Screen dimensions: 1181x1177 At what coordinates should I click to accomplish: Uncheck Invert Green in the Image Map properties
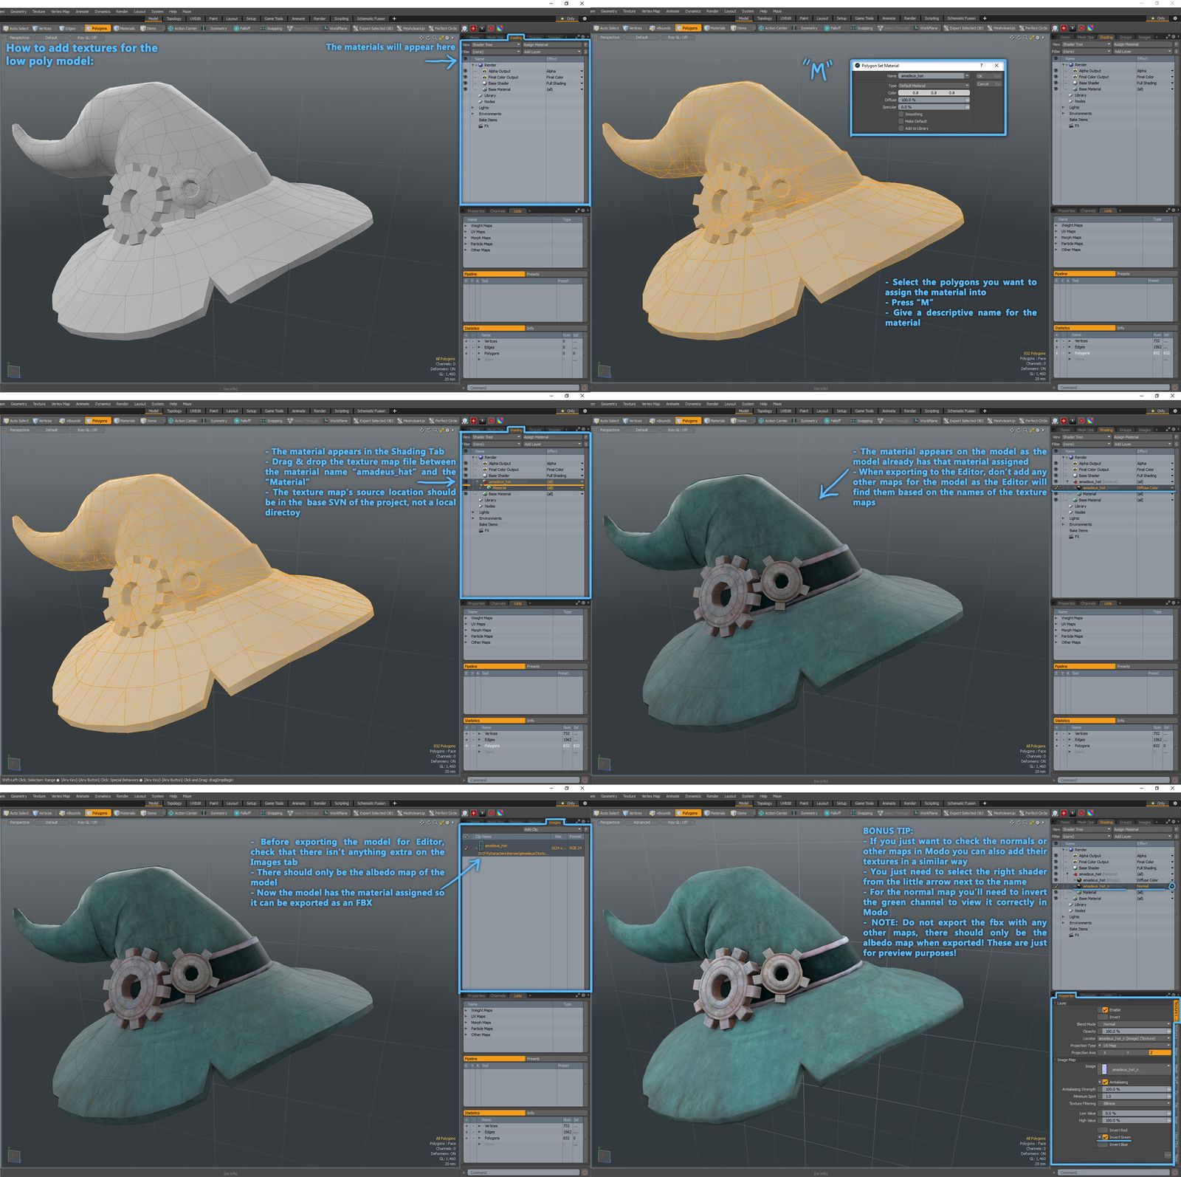[1105, 1137]
